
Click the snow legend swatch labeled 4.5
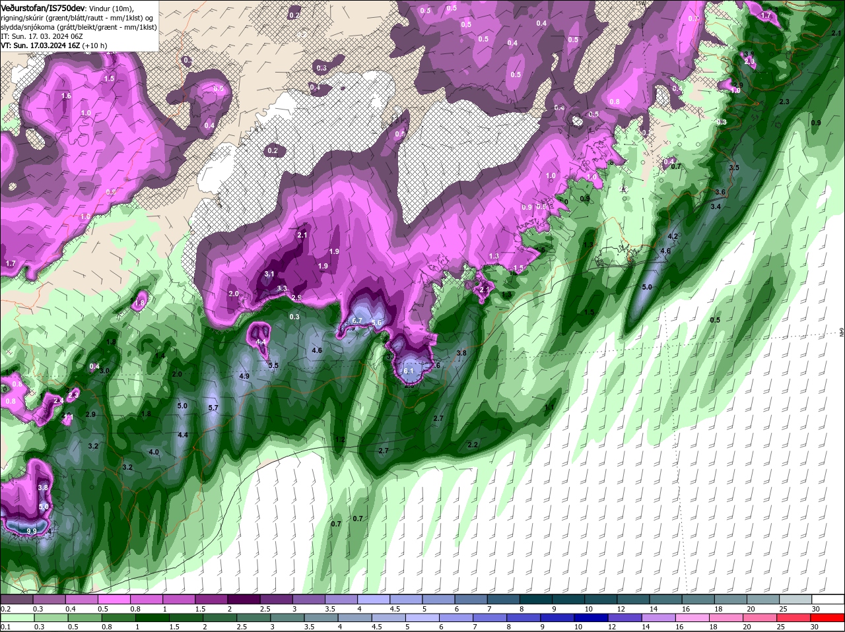(405, 599)
